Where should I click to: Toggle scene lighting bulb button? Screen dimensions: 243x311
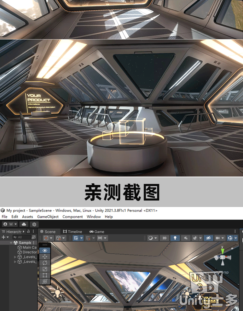point(175,238)
